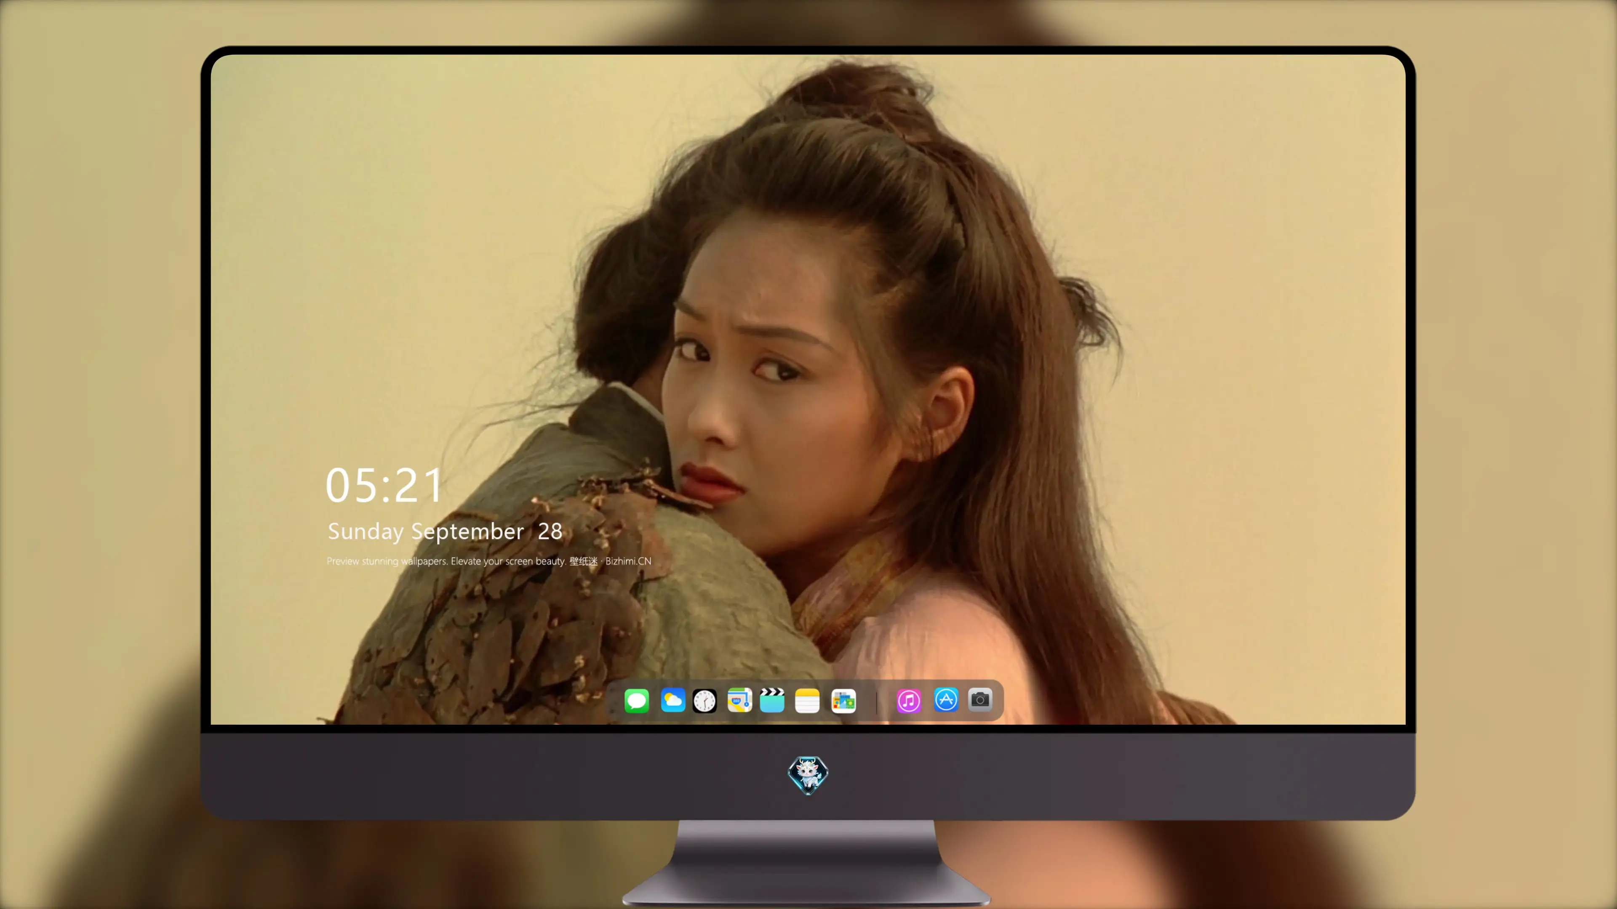Click the 'Preview stunning wallpapers' tagline
Viewport: 1617px width, 909px height.
tap(489, 561)
